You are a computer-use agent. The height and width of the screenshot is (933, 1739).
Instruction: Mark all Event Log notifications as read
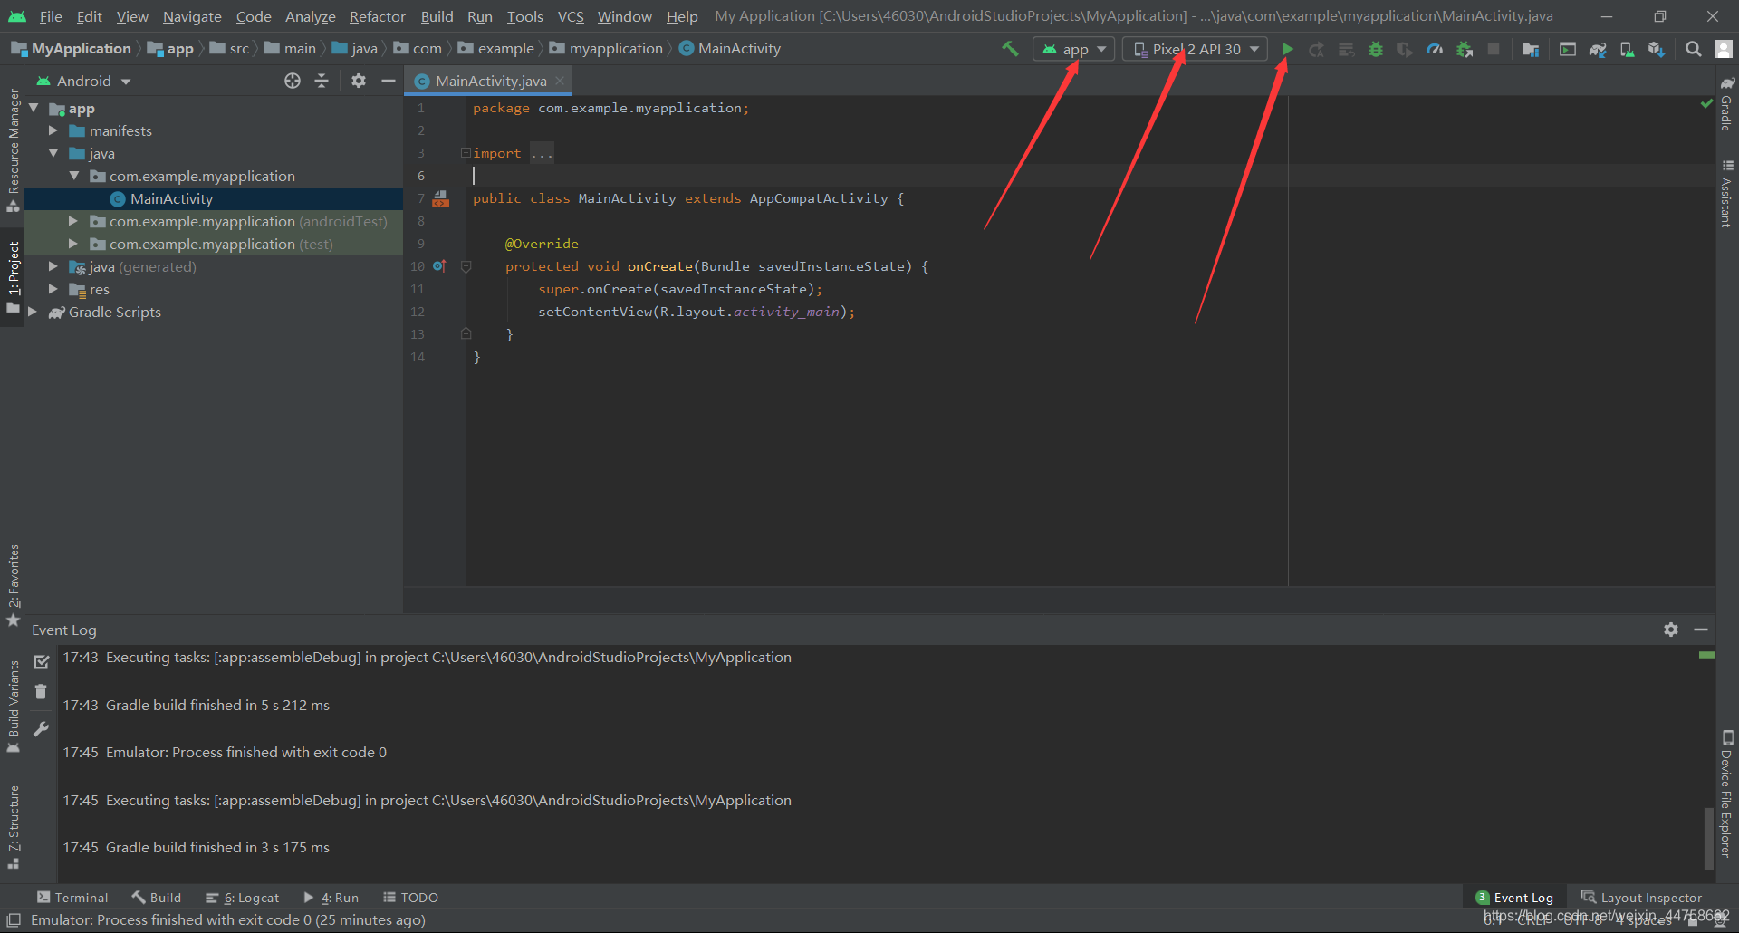pyautogui.click(x=41, y=662)
